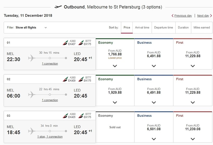Expand the Economy 1,929.88 fare for flight 02
Image resolution: width=213 pixels, height=145 pixels.
(x=115, y=102)
